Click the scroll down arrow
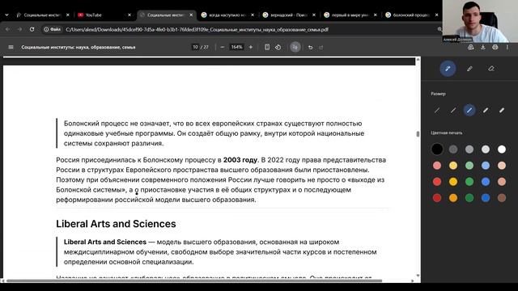The height and width of the screenshot is (291, 518). click(x=418, y=276)
